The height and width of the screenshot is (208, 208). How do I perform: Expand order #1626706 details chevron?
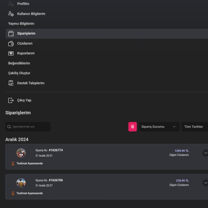point(205,183)
